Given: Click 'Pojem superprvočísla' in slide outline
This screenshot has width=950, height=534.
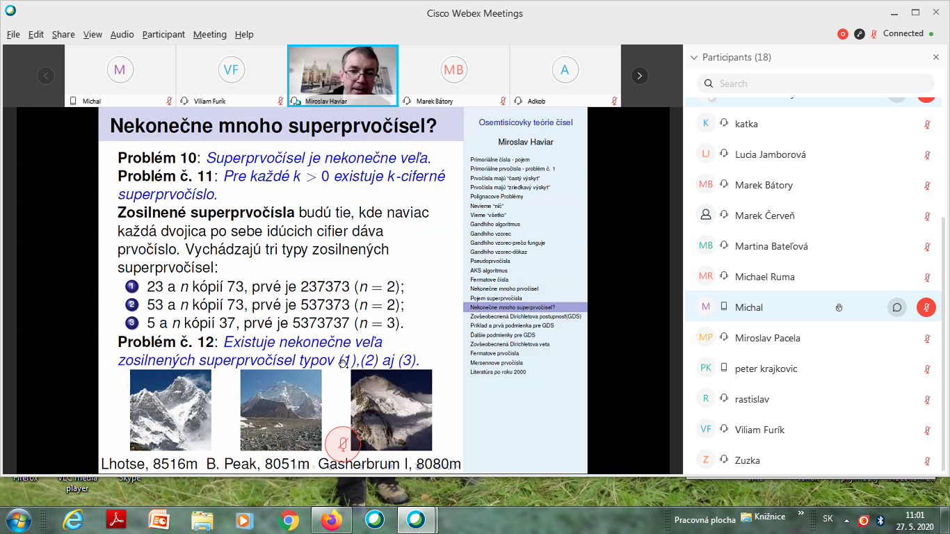Looking at the screenshot, I should coord(496,298).
